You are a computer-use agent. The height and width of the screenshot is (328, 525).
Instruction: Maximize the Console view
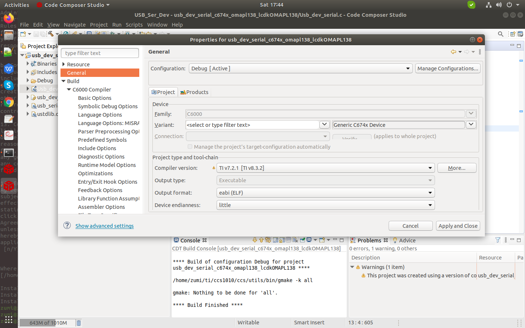point(342,240)
